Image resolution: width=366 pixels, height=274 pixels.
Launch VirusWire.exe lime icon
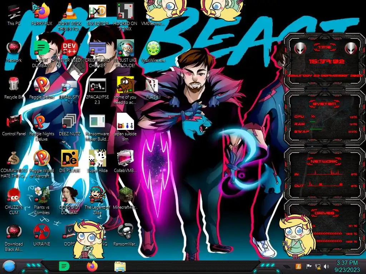pos(153,52)
